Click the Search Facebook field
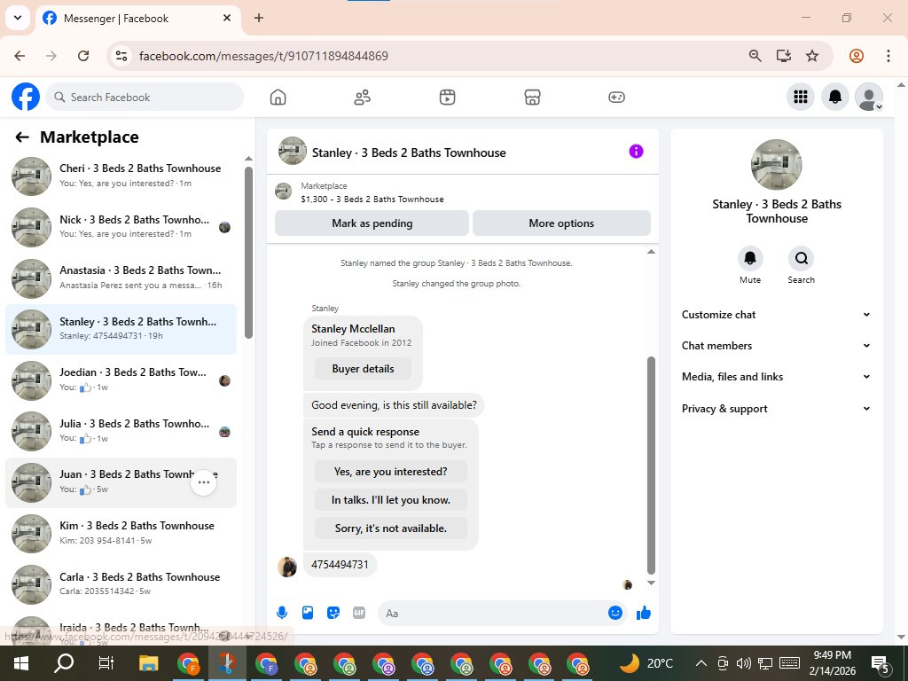The width and height of the screenshot is (908, 681). coord(145,97)
